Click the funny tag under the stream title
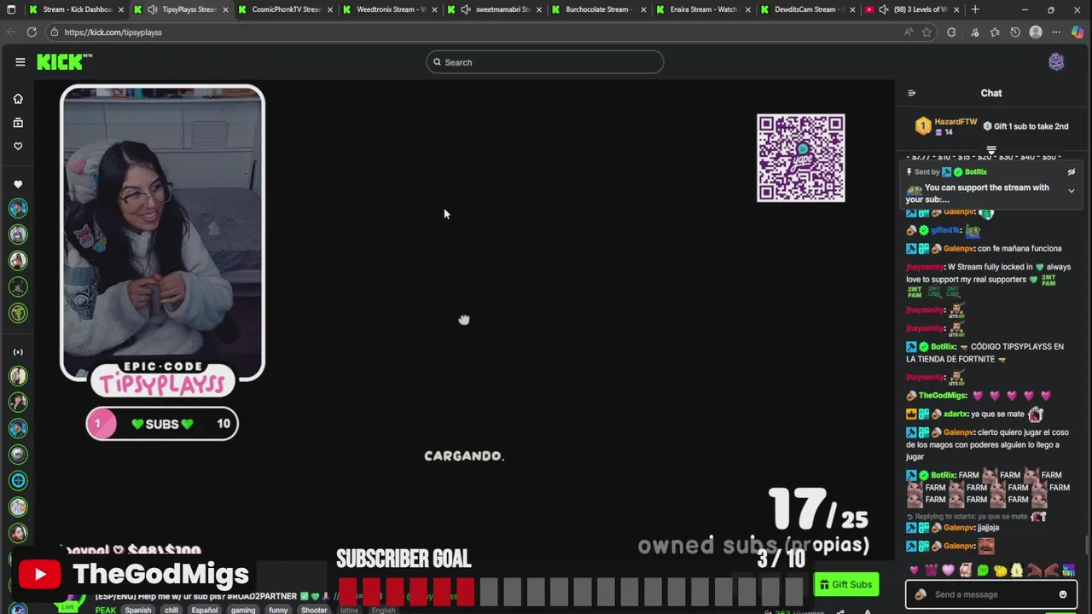Viewport: 1092px width, 614px height. (278, 610)
